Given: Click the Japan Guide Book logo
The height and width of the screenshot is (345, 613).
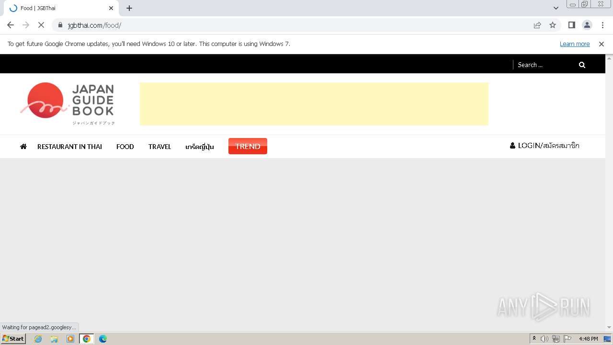Looking at the screenshot, I should (x=68, y=103).
